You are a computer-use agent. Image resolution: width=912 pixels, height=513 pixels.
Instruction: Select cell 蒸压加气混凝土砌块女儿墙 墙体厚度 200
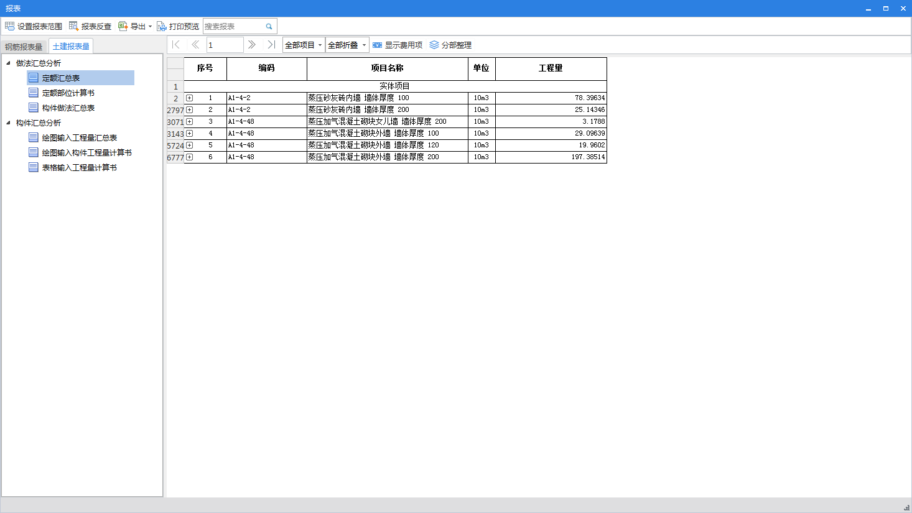coord(388,121)
